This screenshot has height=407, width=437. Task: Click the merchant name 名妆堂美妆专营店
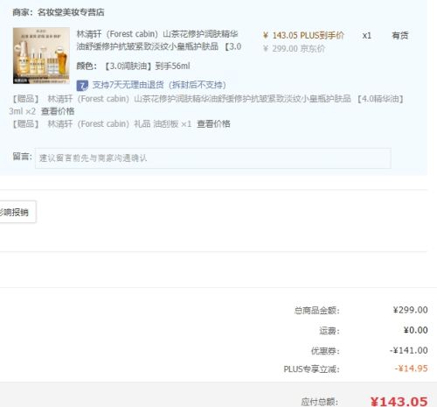click(71, 12)
